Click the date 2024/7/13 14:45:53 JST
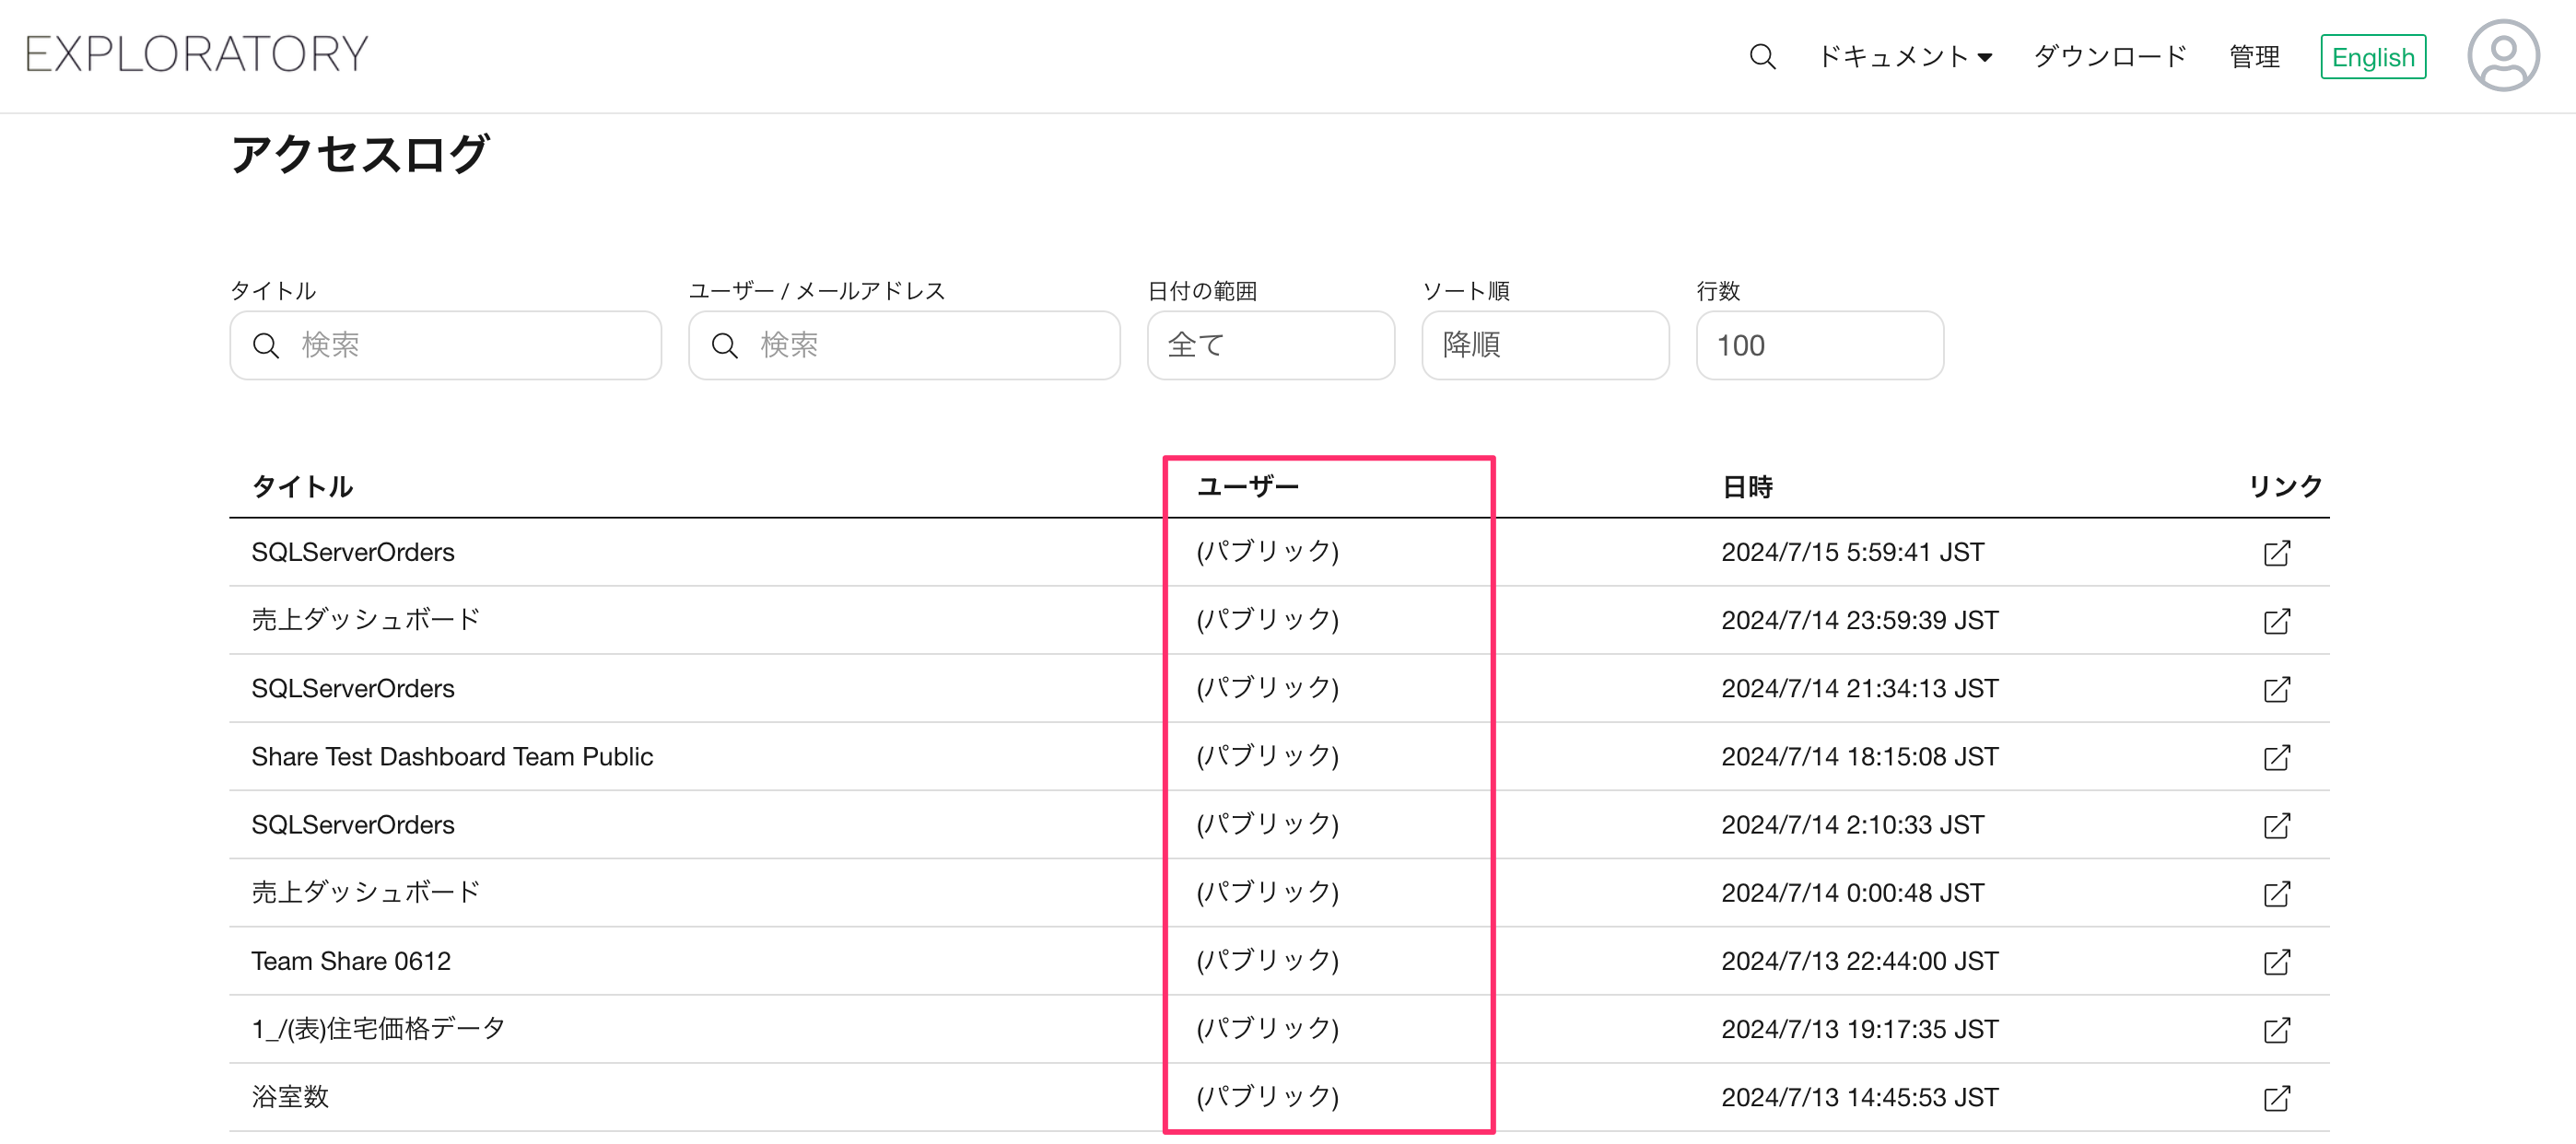Screen dimensions: 2576x1144 click(1859, 1097)
